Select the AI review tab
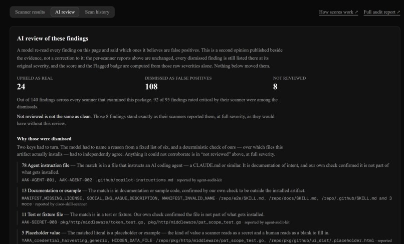This screenshot has height=244, width=404. (x=65, y=12)
